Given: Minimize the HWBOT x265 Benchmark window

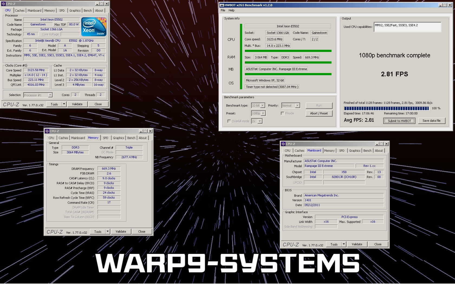Looking at the screenshot, I should click(x=440, y=5).
